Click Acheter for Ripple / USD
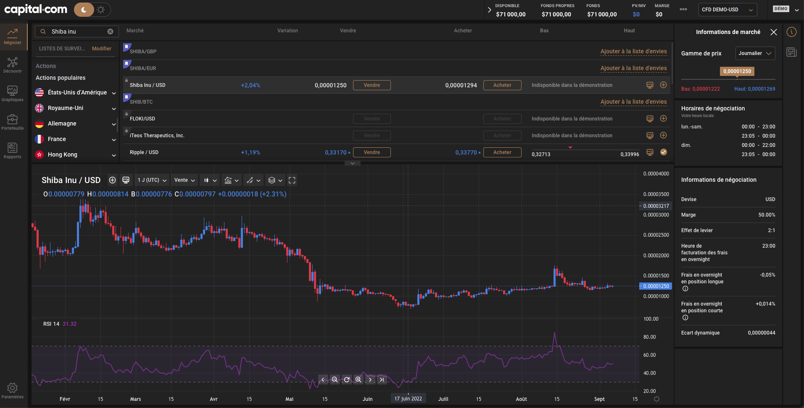The image size is (804, 408). (x=502, y=152)
